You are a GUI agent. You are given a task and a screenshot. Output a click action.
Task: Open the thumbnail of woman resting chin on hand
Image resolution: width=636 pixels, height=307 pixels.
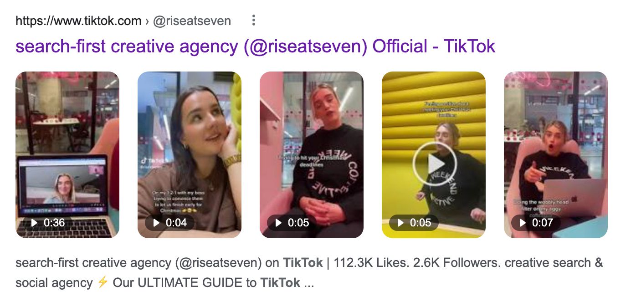tap(190, 155)
